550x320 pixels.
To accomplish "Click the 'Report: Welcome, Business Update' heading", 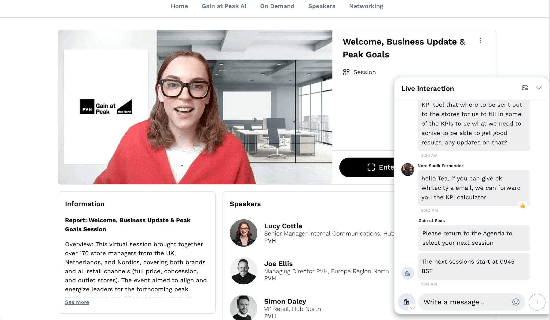I will [128, 225].
